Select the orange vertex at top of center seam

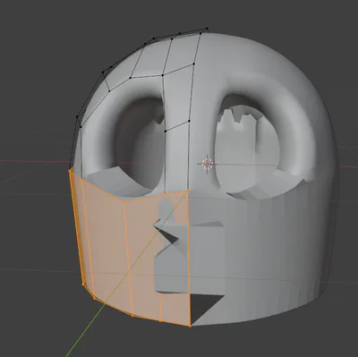tap(188, 191)
